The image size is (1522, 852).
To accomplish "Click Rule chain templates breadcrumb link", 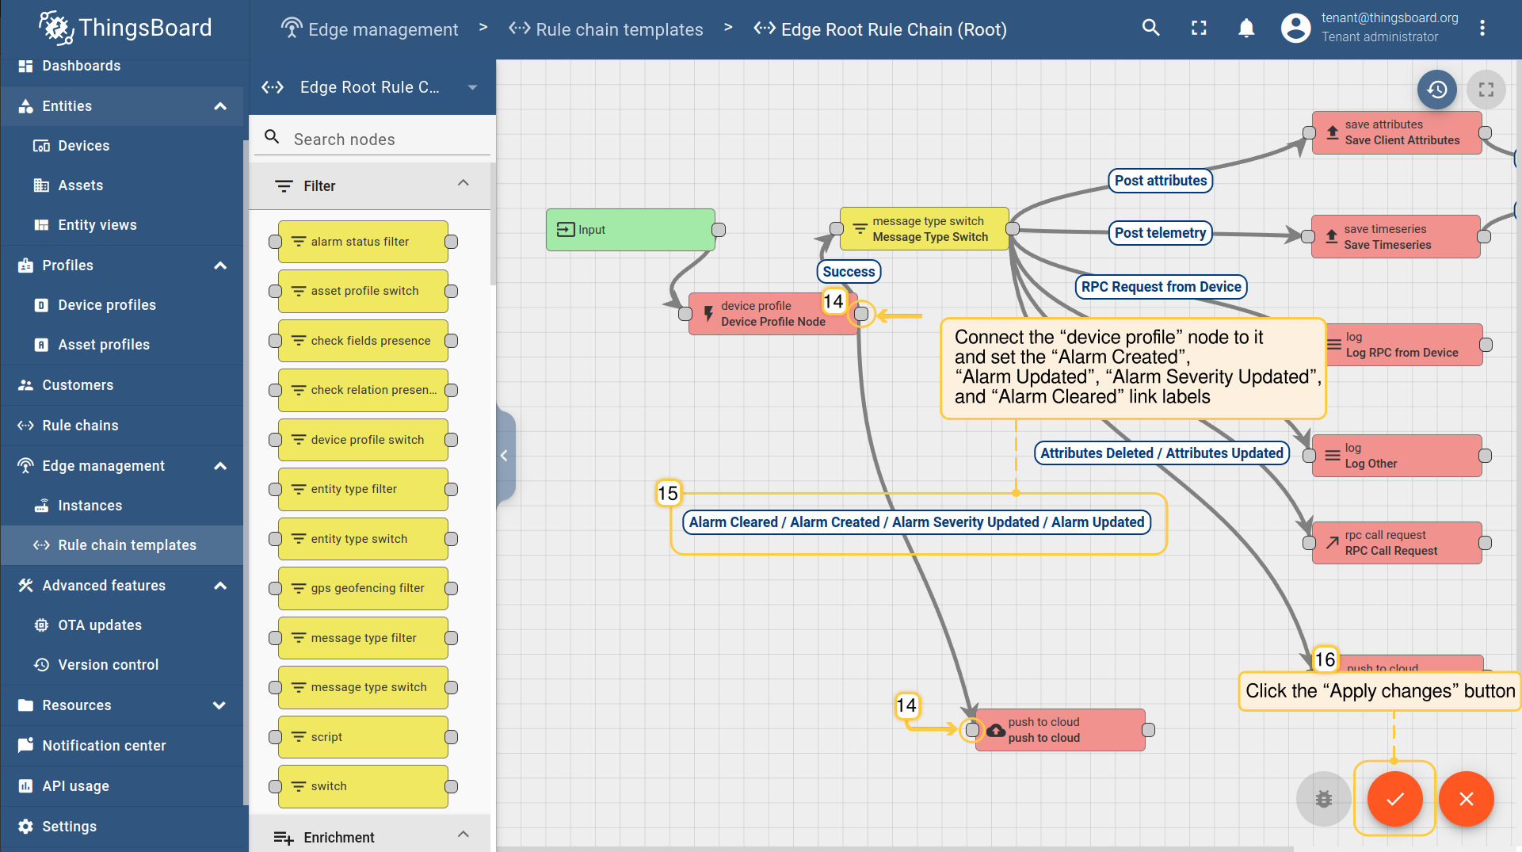I will pyautogui.click(x=619, y=29).
